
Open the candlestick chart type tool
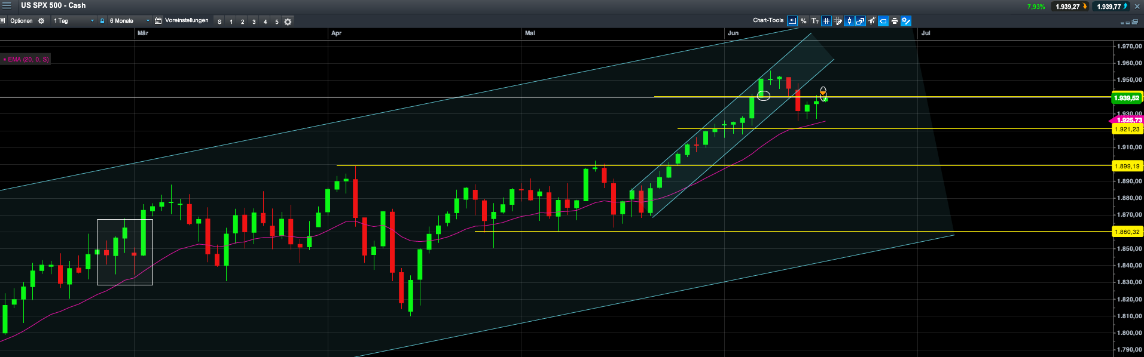point(872,21)
